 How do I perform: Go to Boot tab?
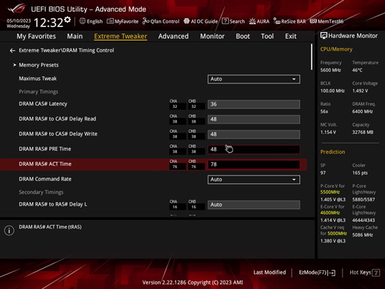(x=243, y=36)
